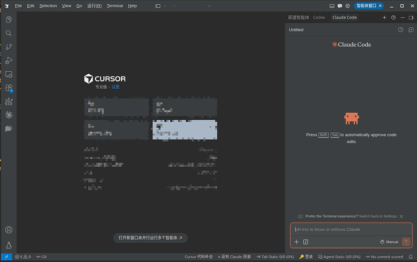Open the Search view in the activity bar
The width and height of the screenshot is (417, 262).
click(9, 33)
